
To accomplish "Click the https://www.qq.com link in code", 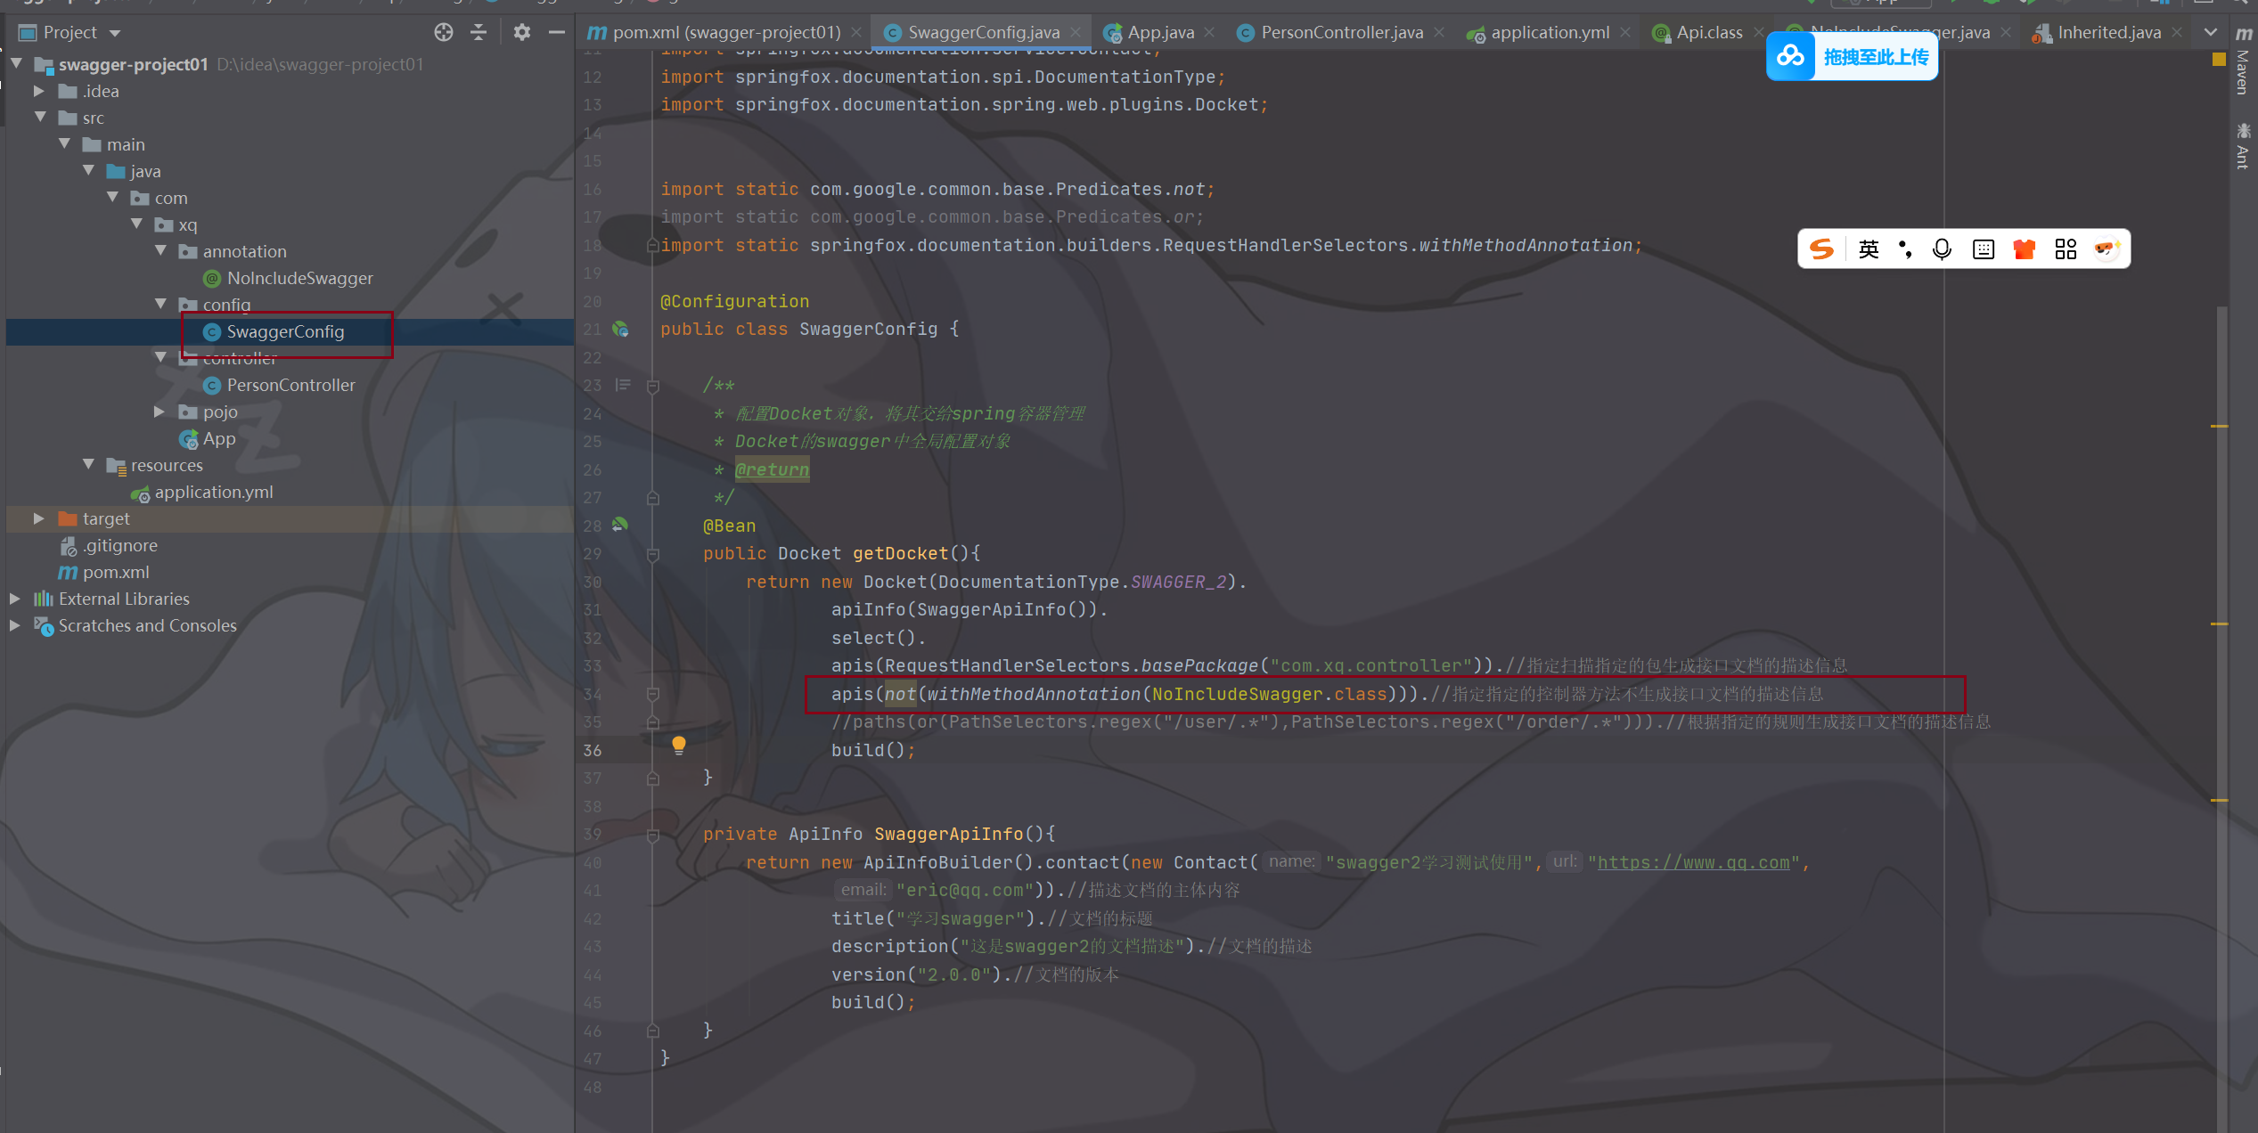I will (x=1693, y=862).
